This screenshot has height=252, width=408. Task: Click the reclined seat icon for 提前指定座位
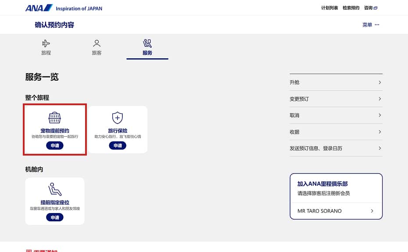point(55,189)
